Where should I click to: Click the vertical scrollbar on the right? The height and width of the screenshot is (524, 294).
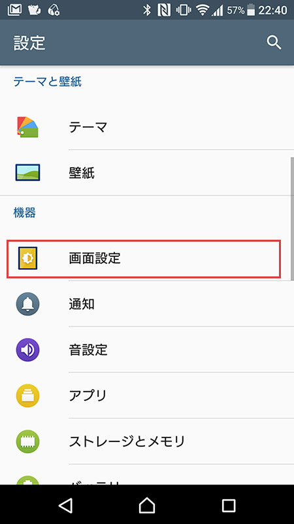(292, 219)
